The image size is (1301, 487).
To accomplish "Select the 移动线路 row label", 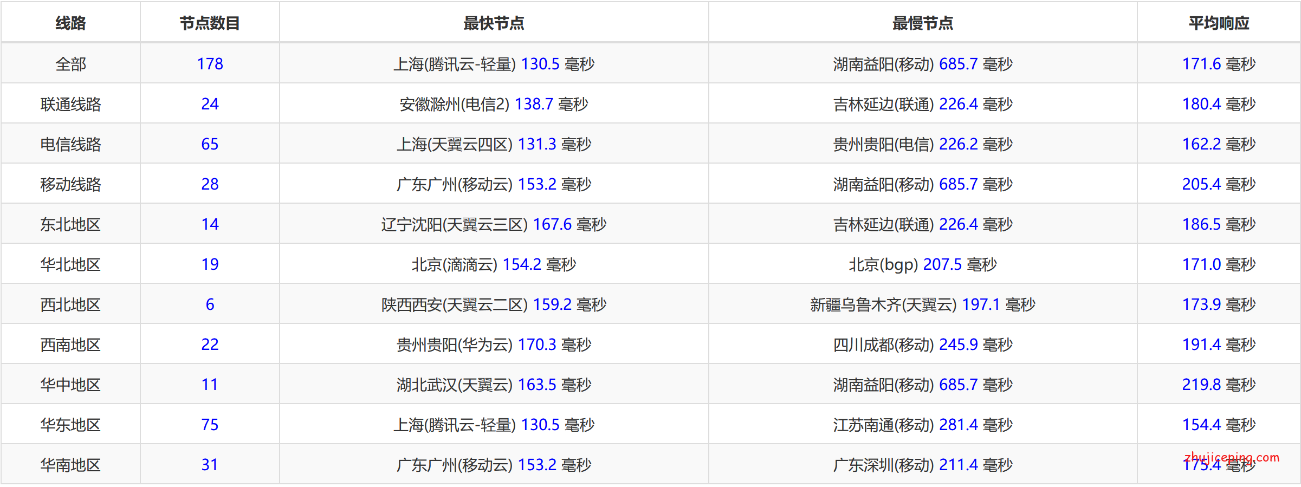I will pos(70,184).
